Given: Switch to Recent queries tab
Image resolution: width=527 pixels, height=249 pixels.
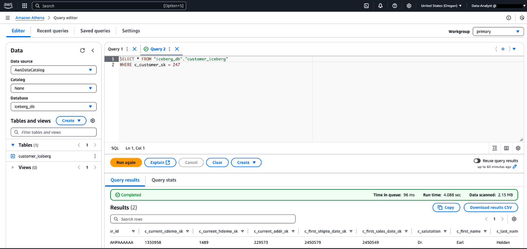Looking at the screenshot, I should click(x=53, y=31).
